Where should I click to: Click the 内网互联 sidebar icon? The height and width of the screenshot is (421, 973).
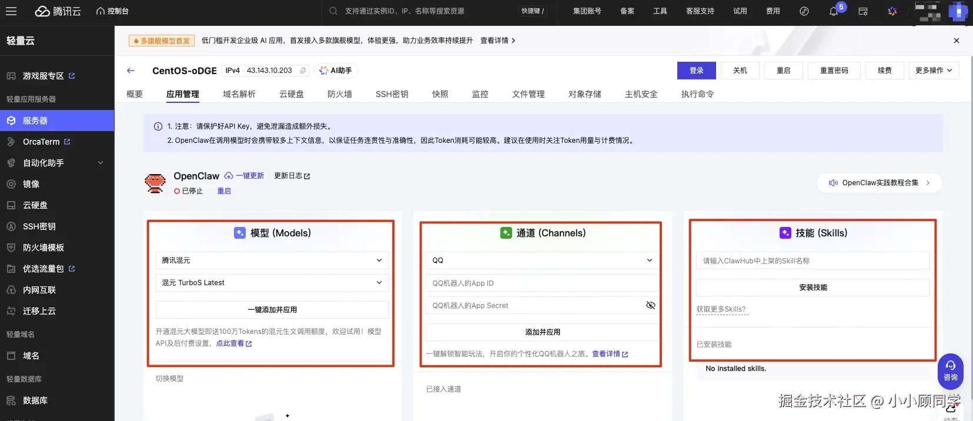pos(11,290)
